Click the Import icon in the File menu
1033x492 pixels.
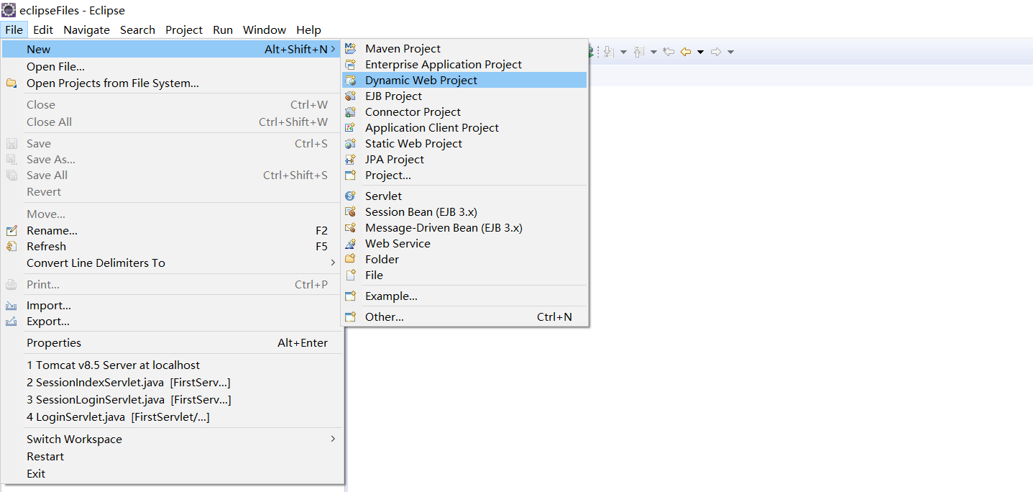[x=12, y=305]
